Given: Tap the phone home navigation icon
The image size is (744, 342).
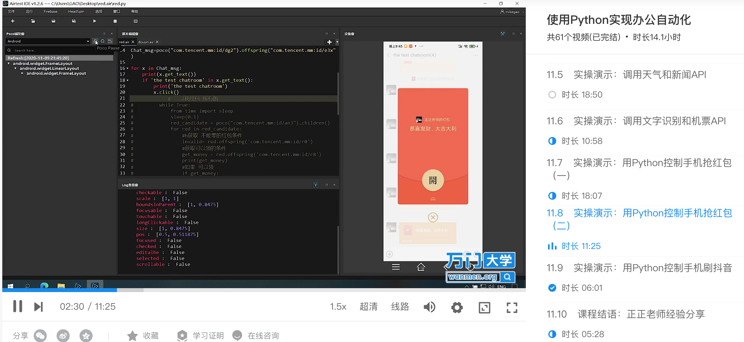Looking at the screenshot, I should pos(421,267).
